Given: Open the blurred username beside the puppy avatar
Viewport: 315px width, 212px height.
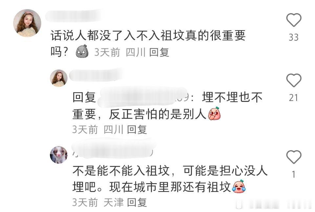Looking at the screenshot, I should [113, 149].
